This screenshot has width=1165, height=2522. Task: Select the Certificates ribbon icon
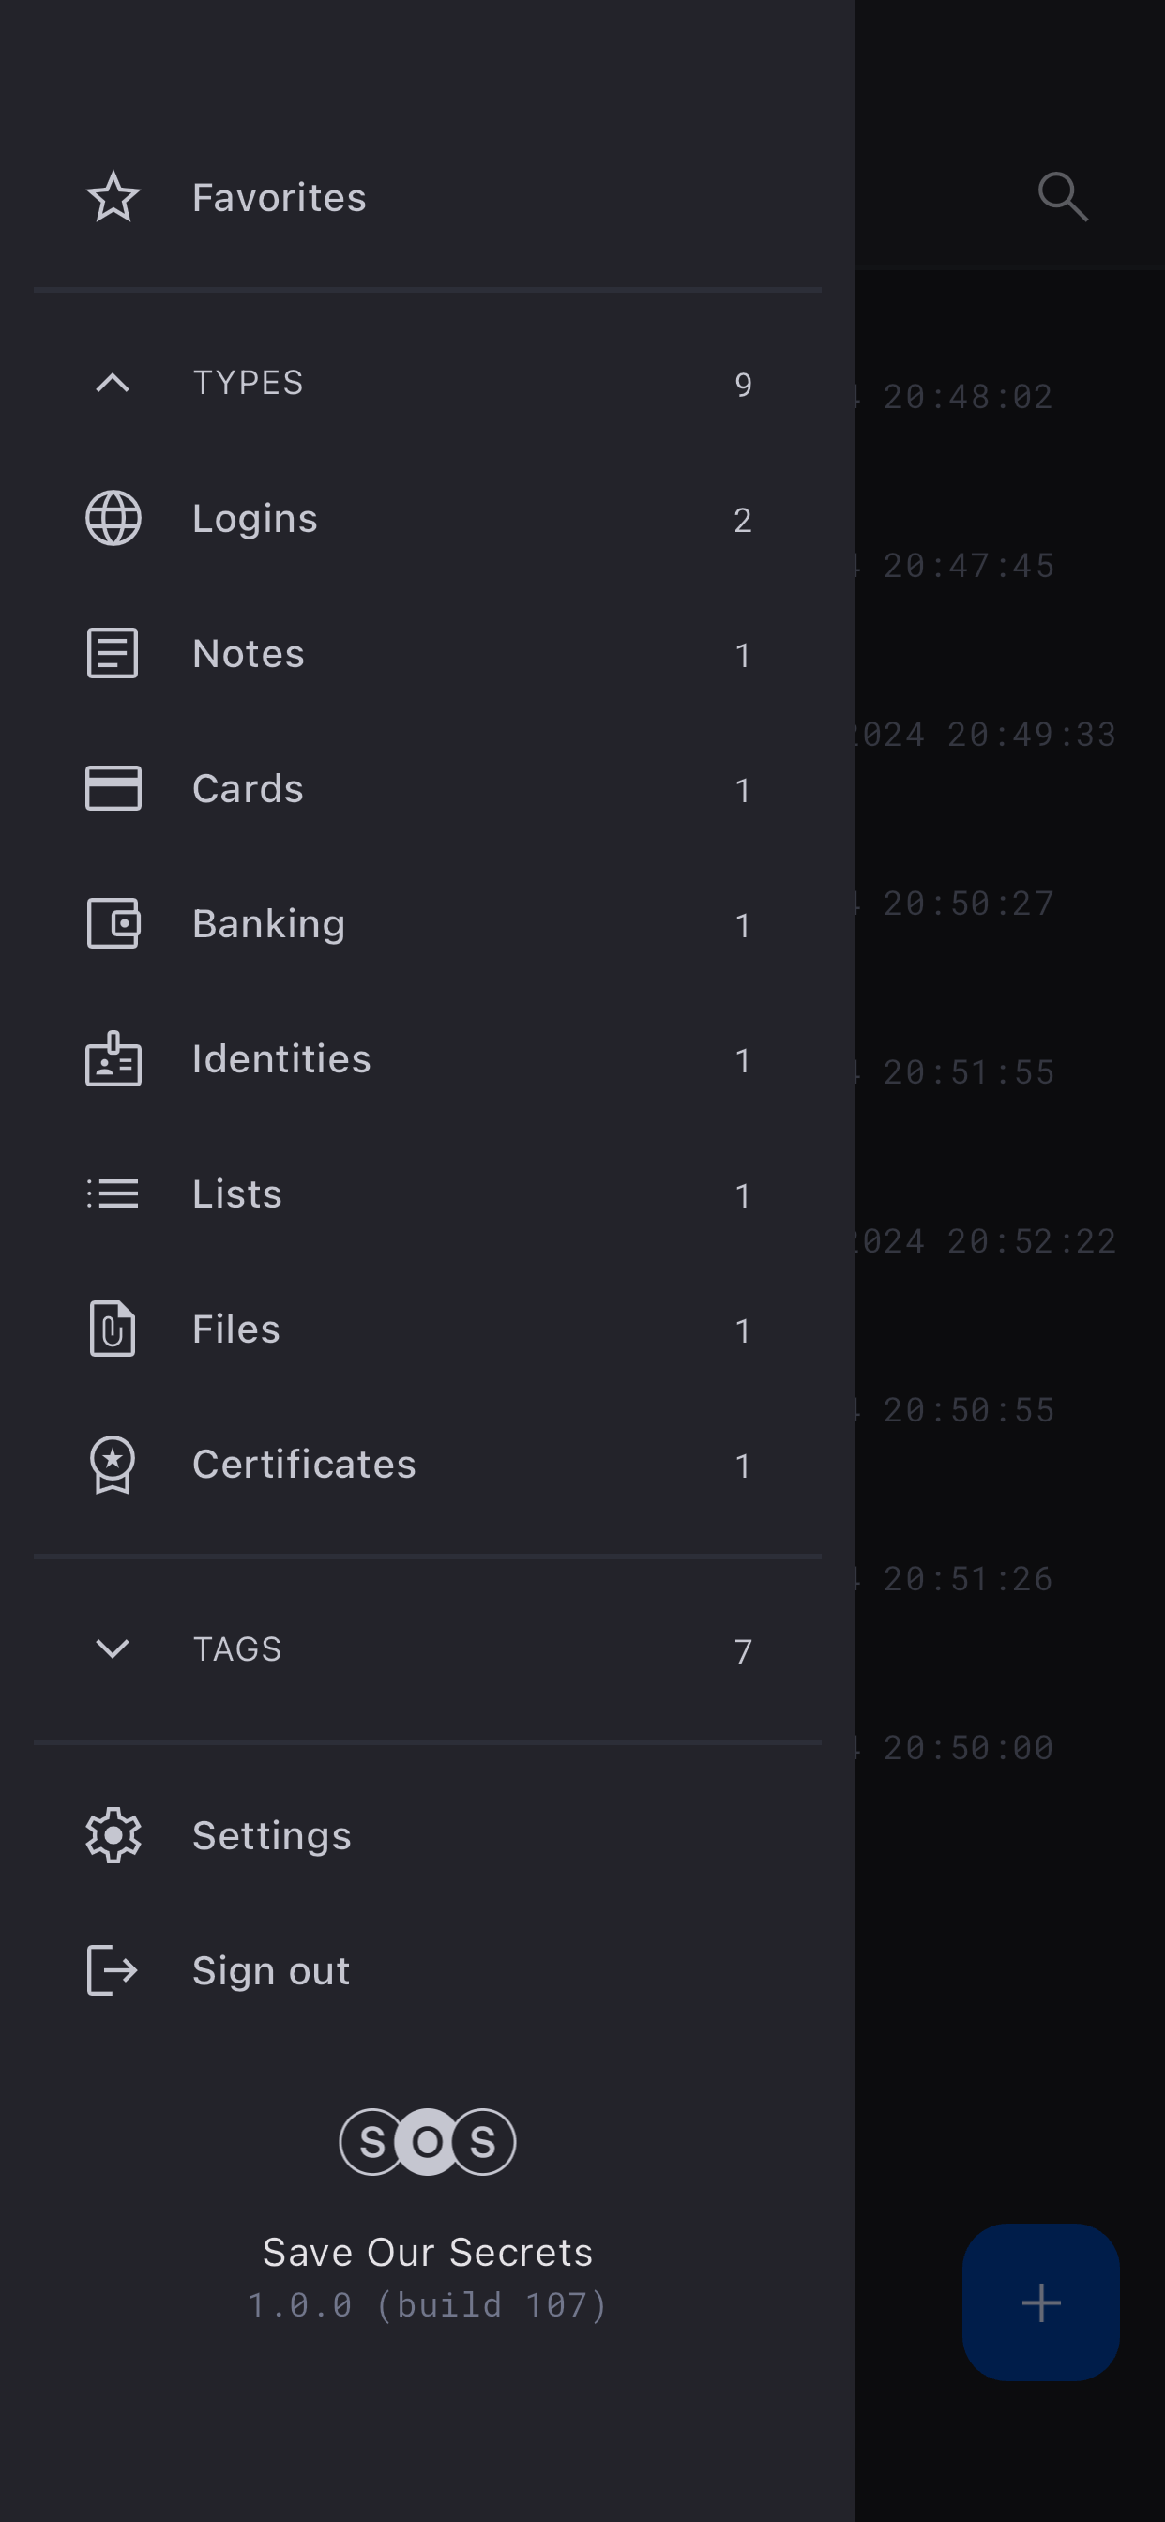113,1464
